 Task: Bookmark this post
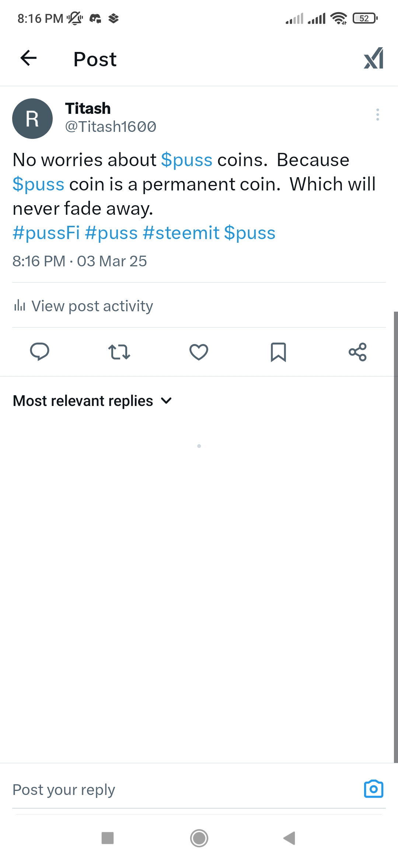pos(278,352)
